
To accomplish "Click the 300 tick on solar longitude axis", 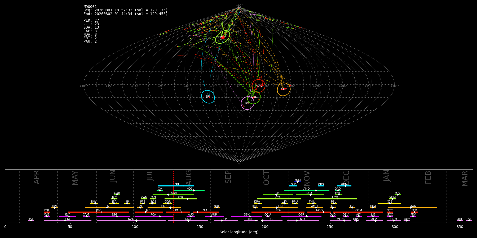I will (x=395, y=227).
